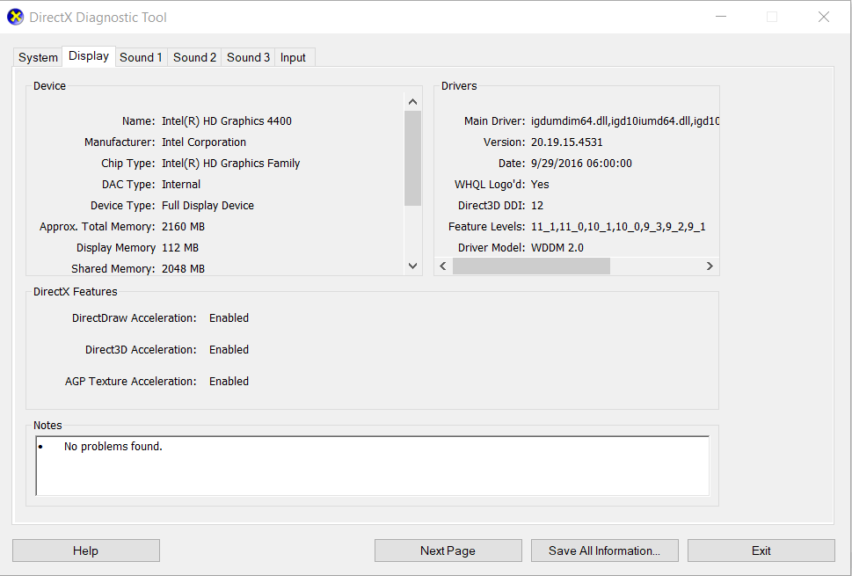
Task: Click AGP Texture Acceleration 'Enabled' value
Action: tap(229, 382)
